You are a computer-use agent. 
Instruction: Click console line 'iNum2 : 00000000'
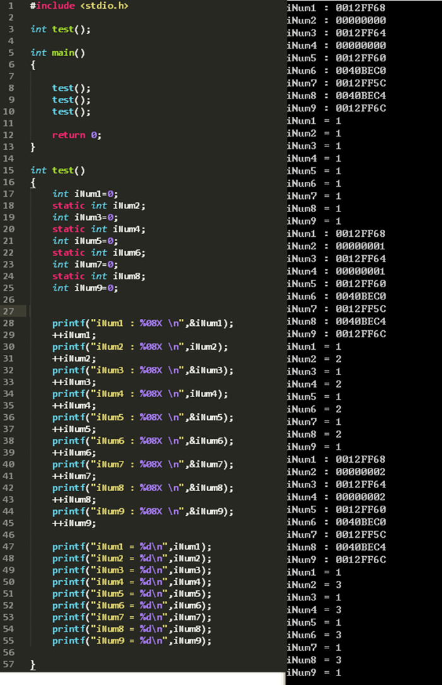point(337,21)
